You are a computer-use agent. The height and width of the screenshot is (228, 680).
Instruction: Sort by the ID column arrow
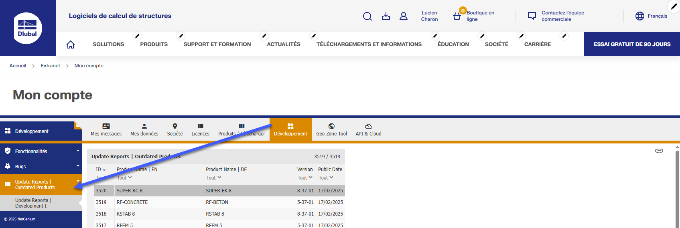click(104, 170)
